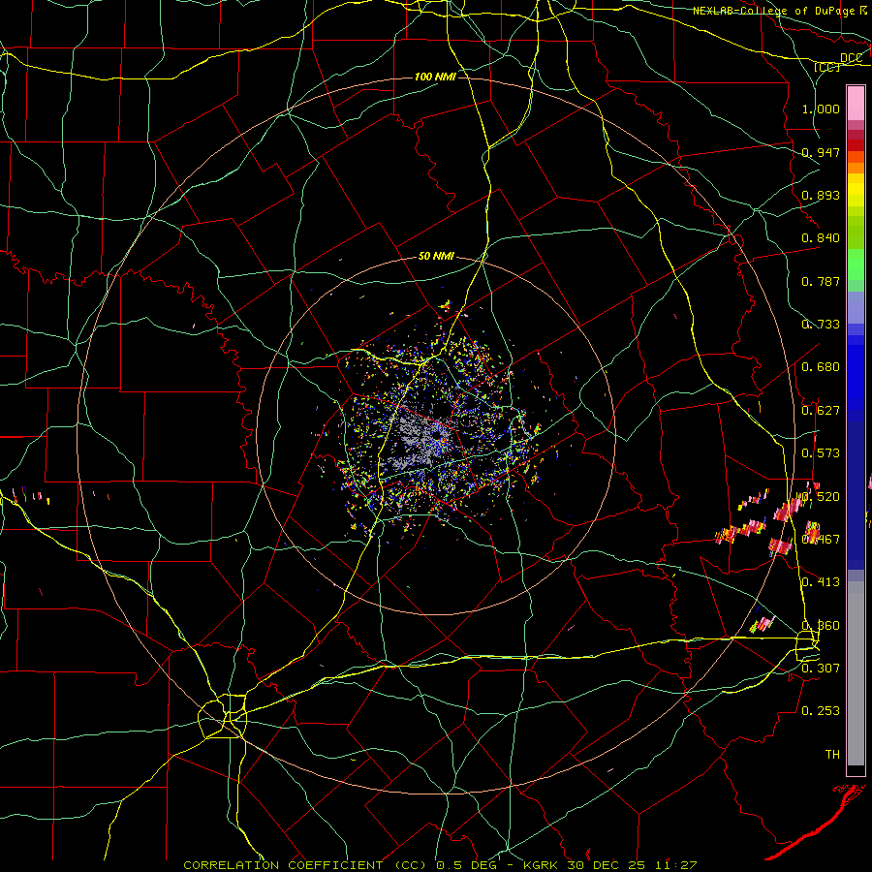872x872 pixels.
Task: Click the "50 NMI" range ring label
Action: pos(436,256)
